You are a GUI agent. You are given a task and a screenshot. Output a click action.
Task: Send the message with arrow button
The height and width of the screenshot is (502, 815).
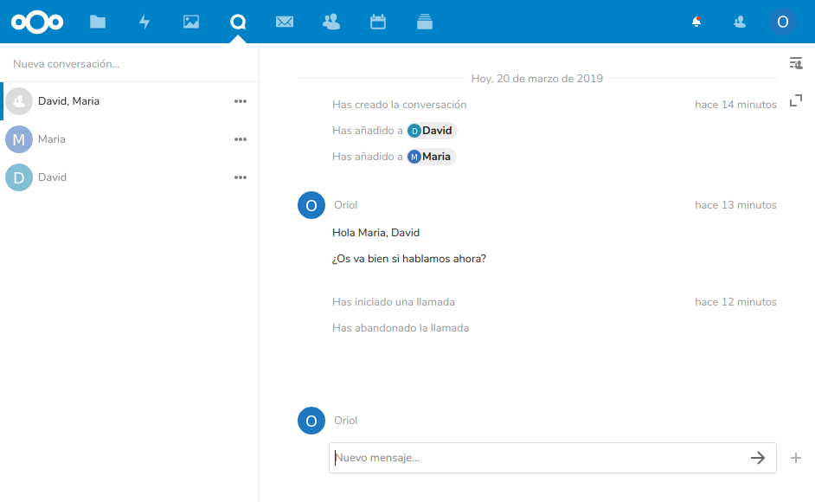tap(758, 458)
